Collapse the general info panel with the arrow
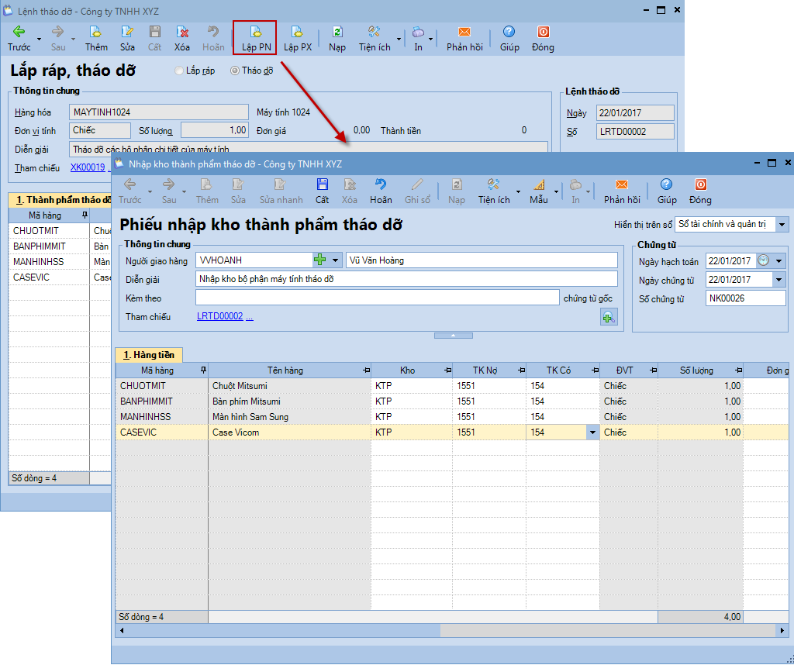 (453, 336)
